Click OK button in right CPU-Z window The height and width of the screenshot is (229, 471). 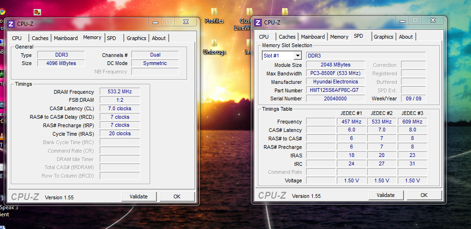[x=424, y=195]
